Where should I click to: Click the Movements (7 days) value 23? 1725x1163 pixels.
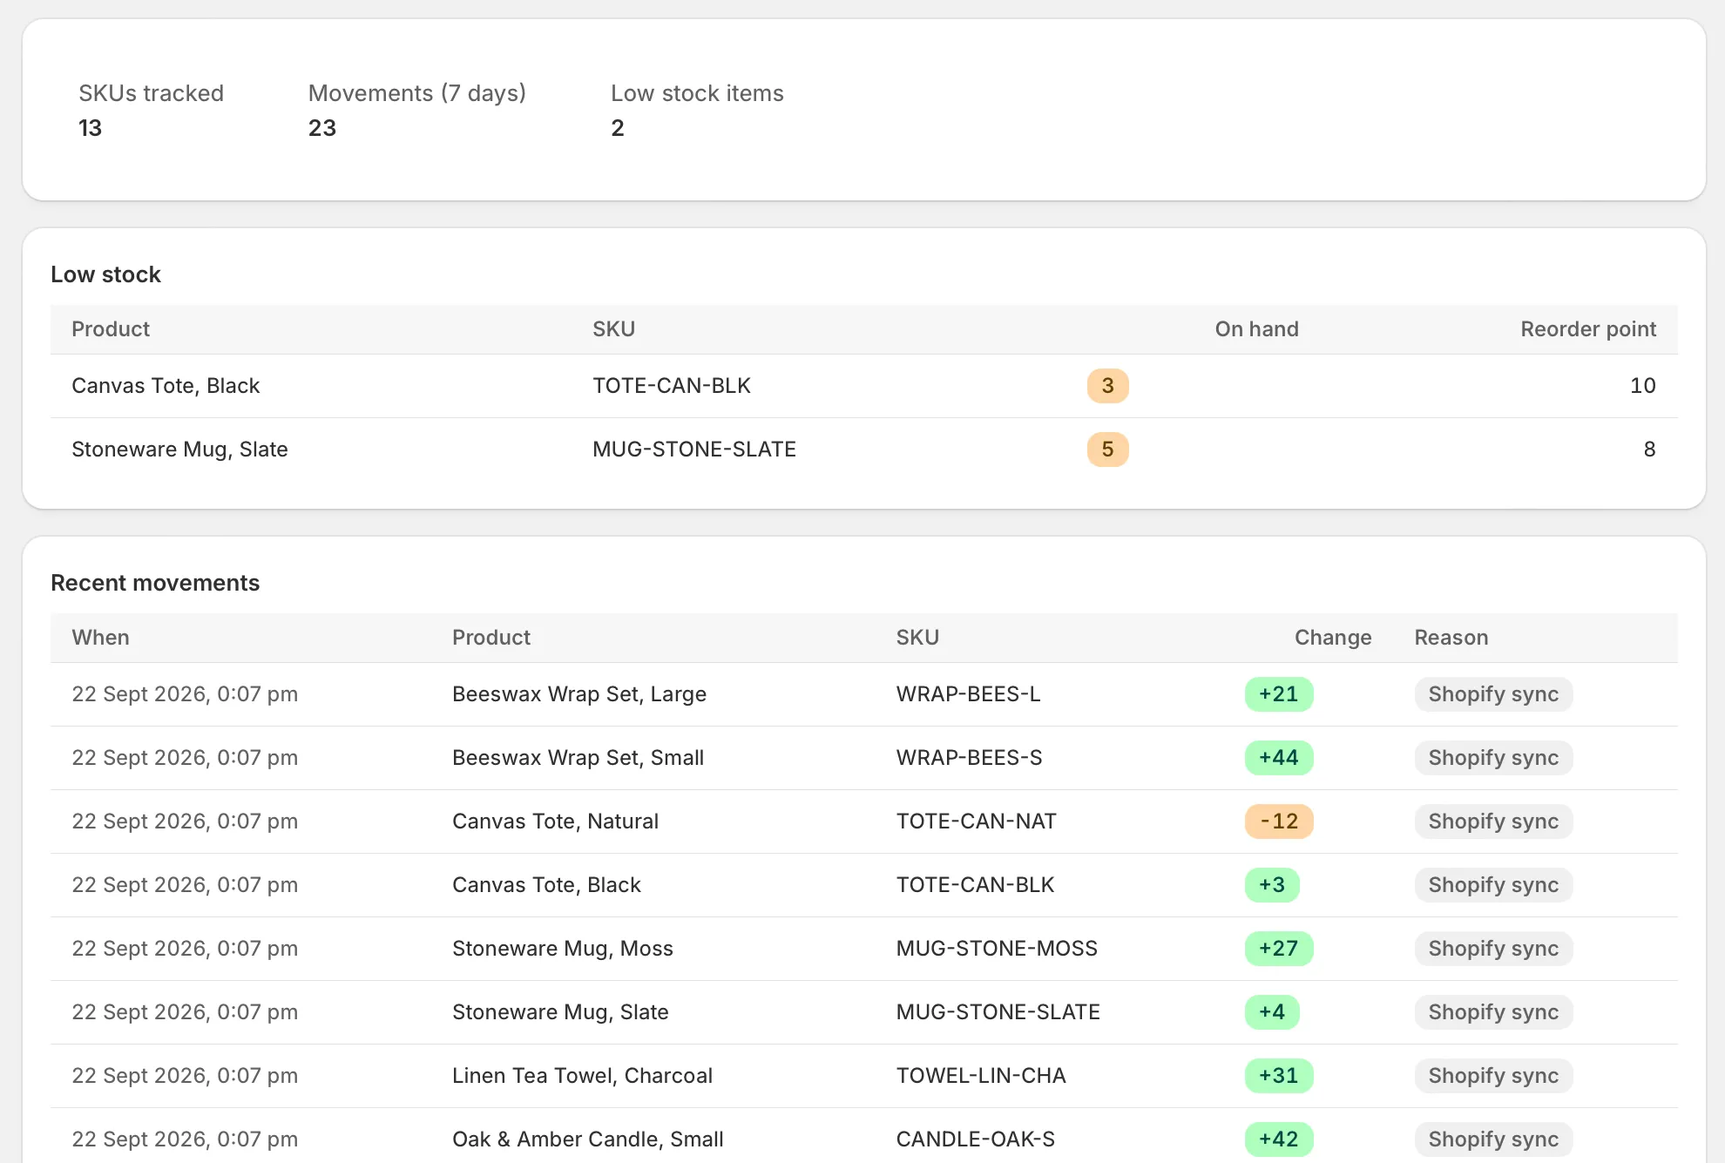322,128
